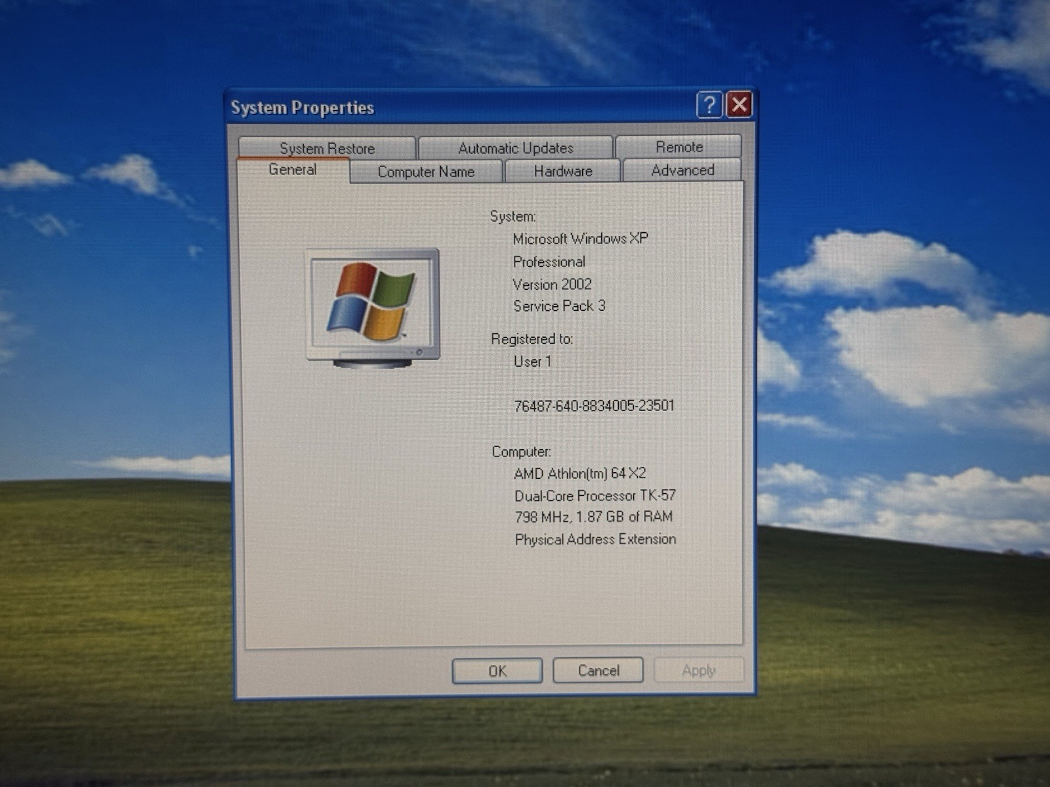
Task: Confirm with the OK button
Action: click(x=497, y=671)
